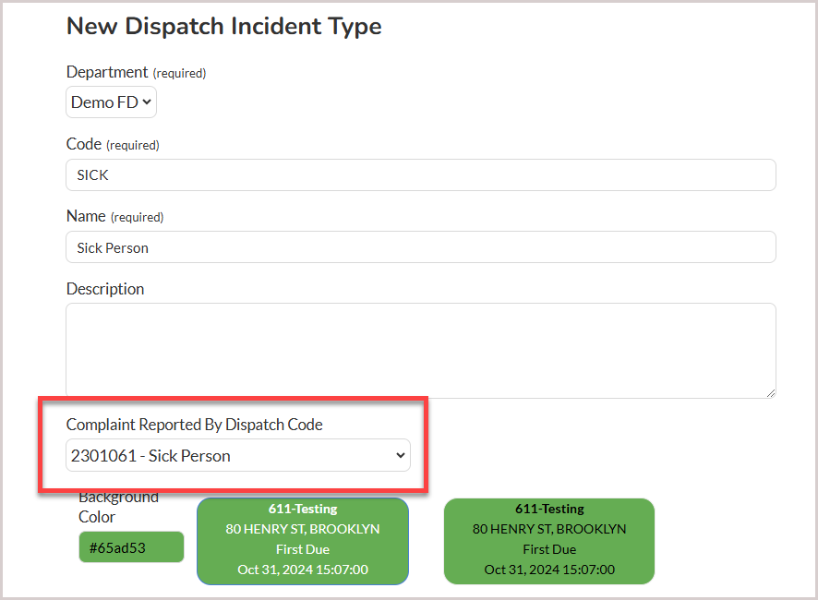This screenshot has width=818, height=600.
Task: Click the Code field containing SICK
Action: pyautogui.click(x=420, y=174)
